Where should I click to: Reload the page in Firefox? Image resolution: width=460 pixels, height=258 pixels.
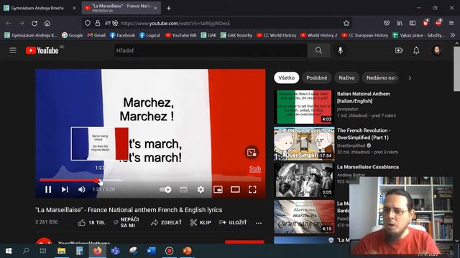(34, 23)
